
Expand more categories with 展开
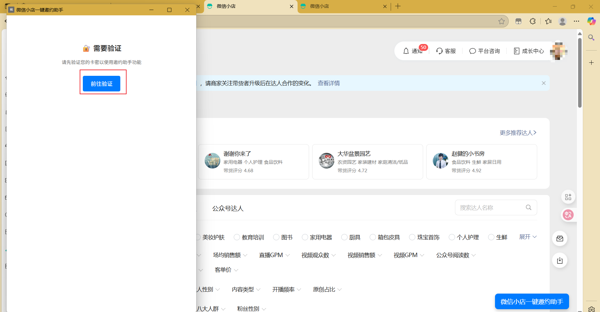528,237
